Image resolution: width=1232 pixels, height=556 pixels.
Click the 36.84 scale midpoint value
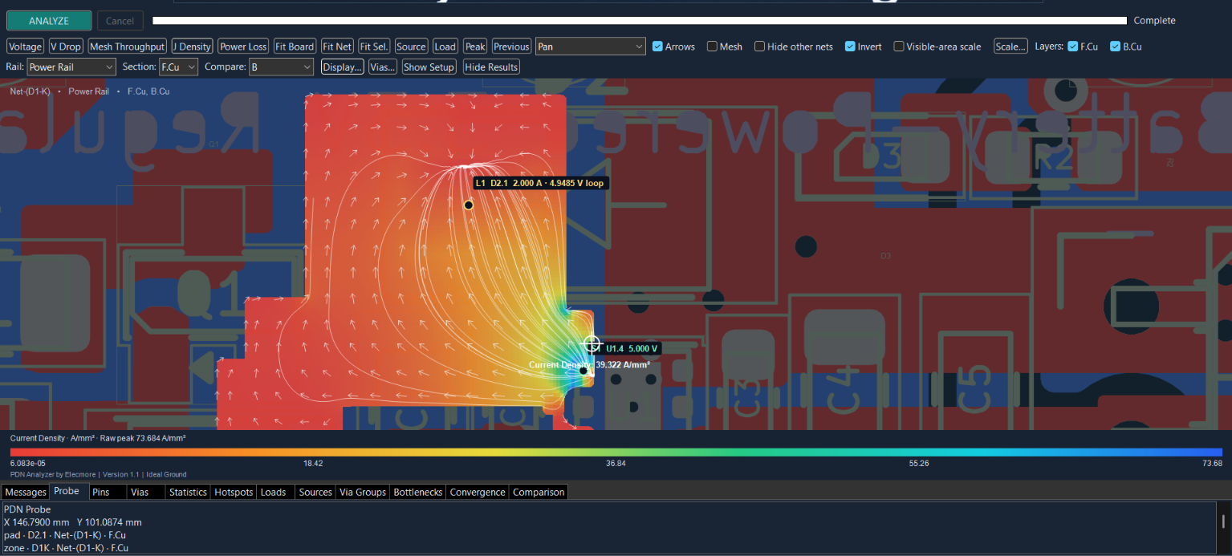616,464
